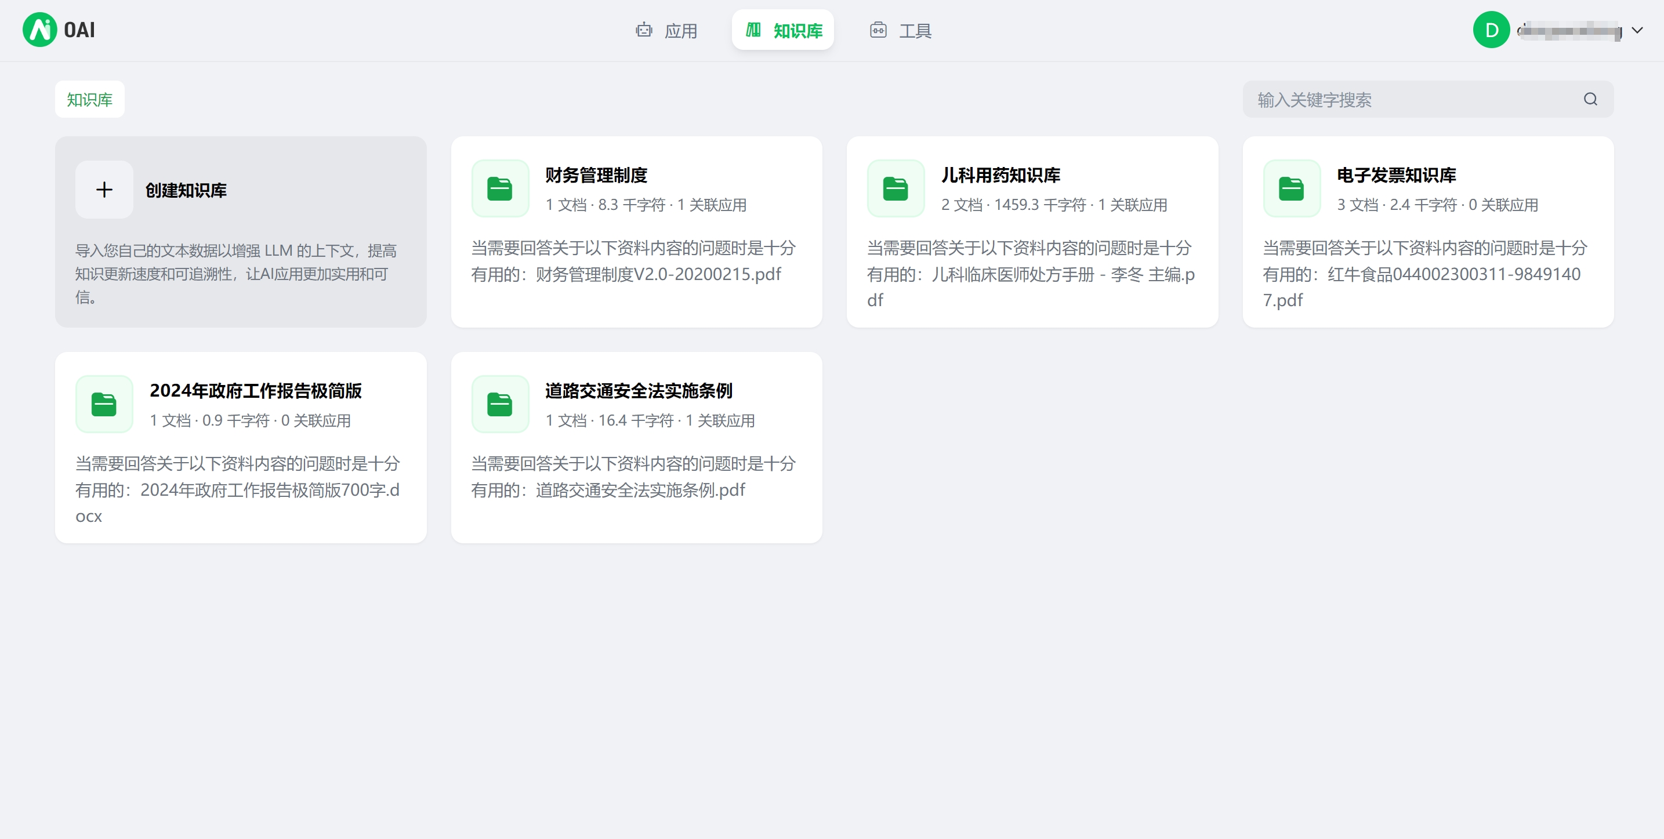Open the 道路交通安全法实施条例 card title

click(x=639, y=391)
